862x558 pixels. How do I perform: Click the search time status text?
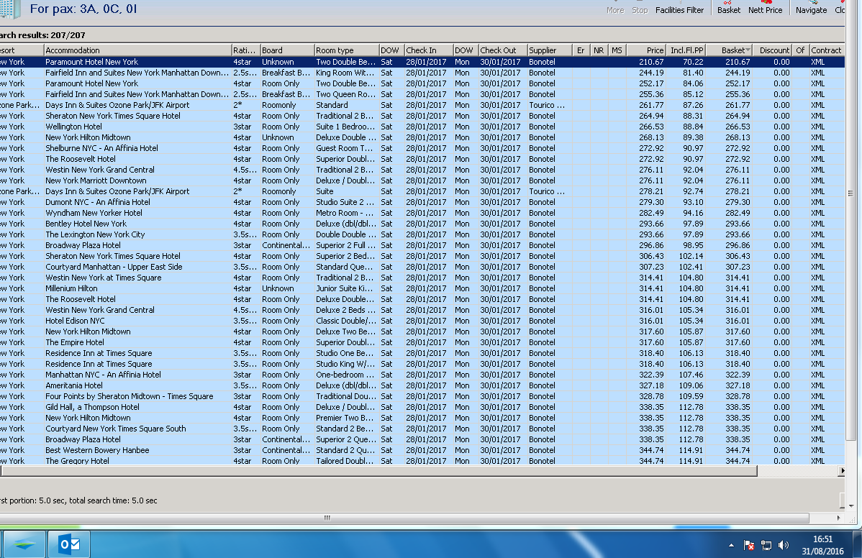click(78, 501)
